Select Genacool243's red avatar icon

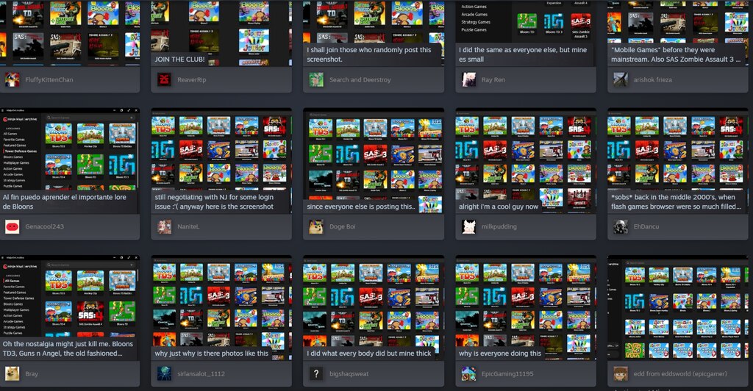pyautogui.click(x=13, y=227)
